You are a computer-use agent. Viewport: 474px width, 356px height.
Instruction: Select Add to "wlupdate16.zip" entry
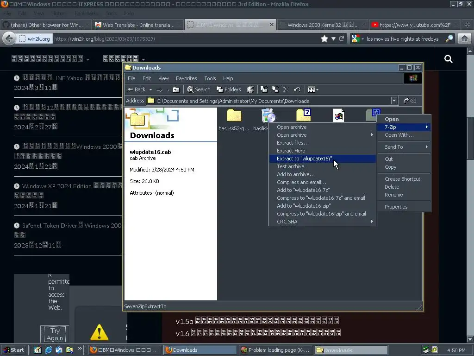(x=323, y=205)
